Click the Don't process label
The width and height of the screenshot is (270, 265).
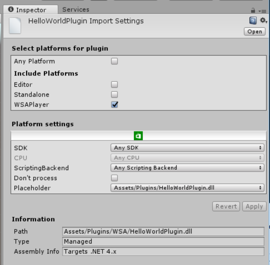tap(36, 178)
